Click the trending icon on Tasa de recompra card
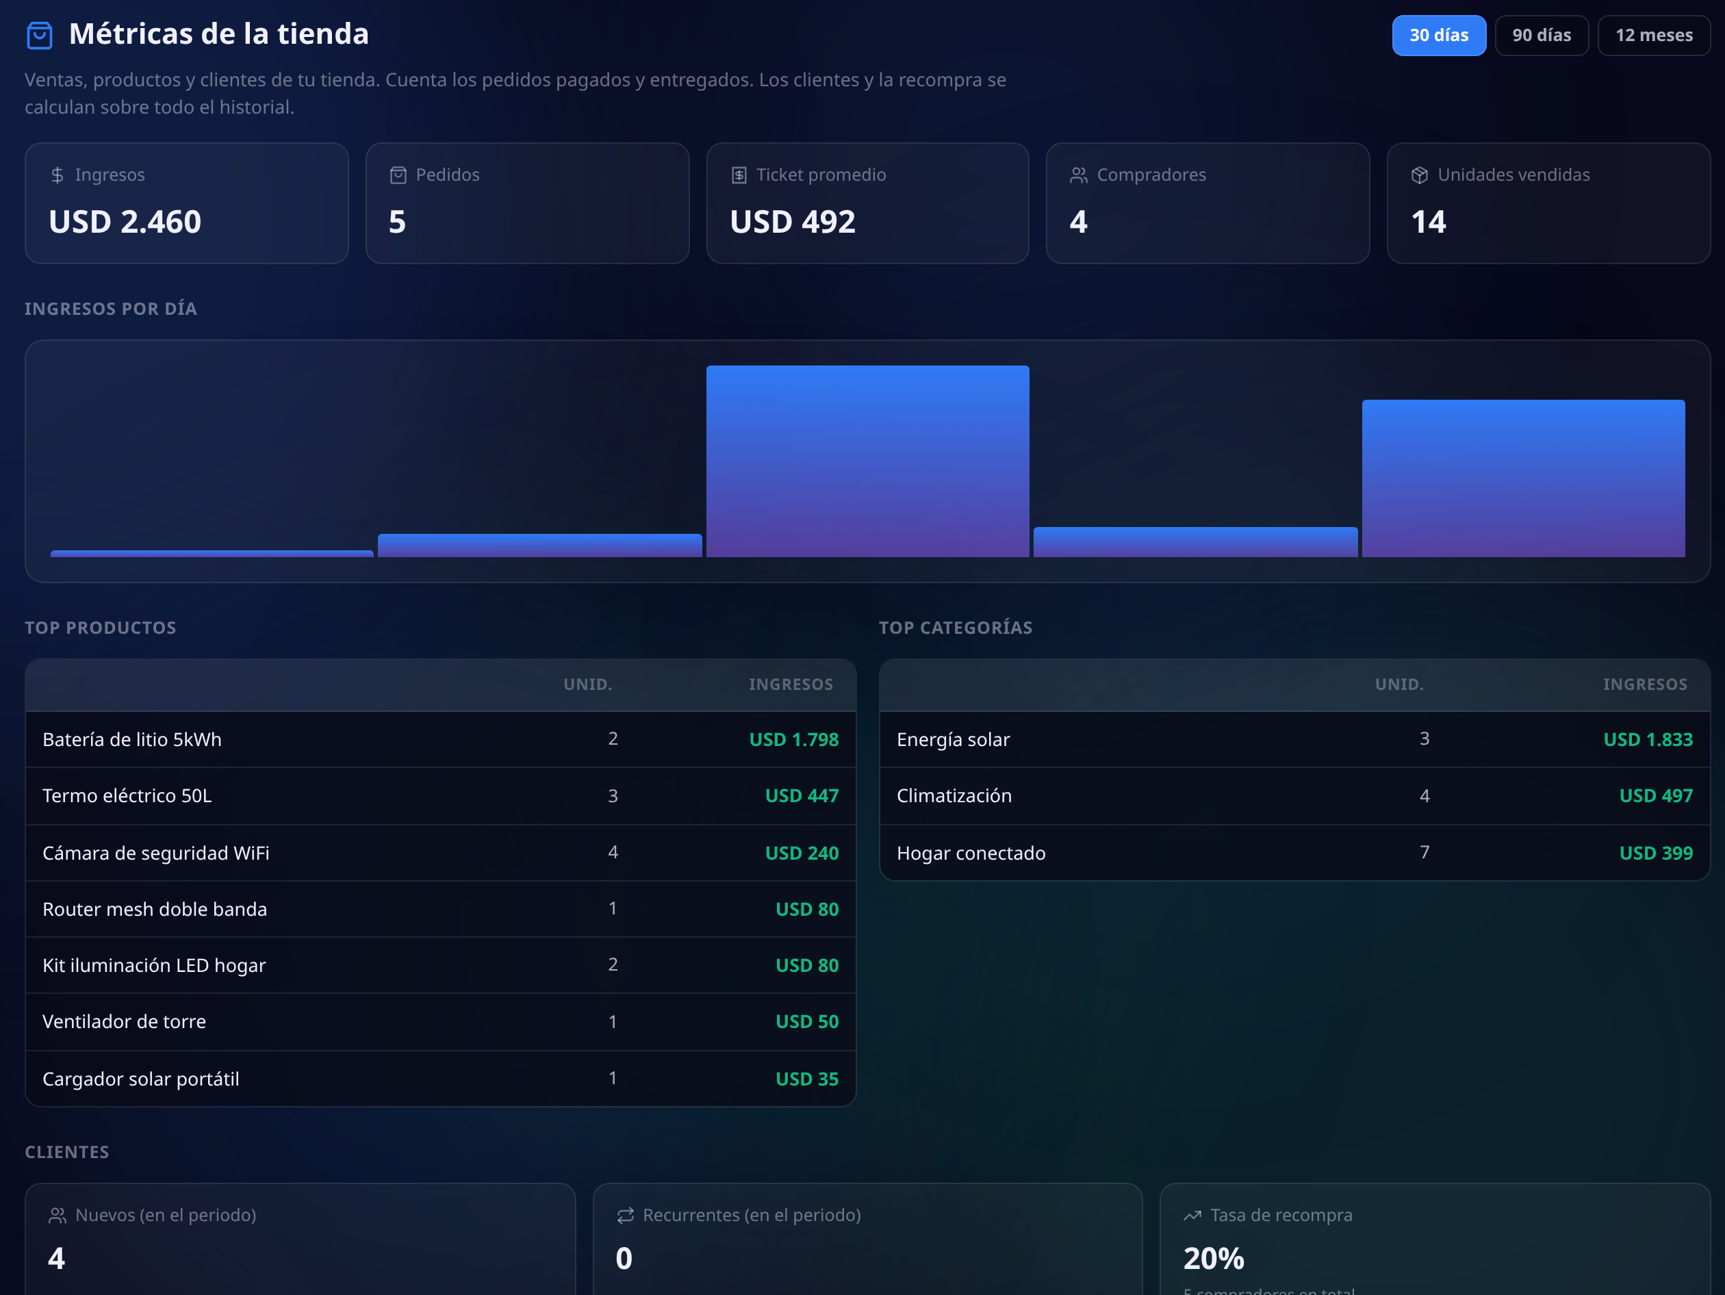 1192,1216
